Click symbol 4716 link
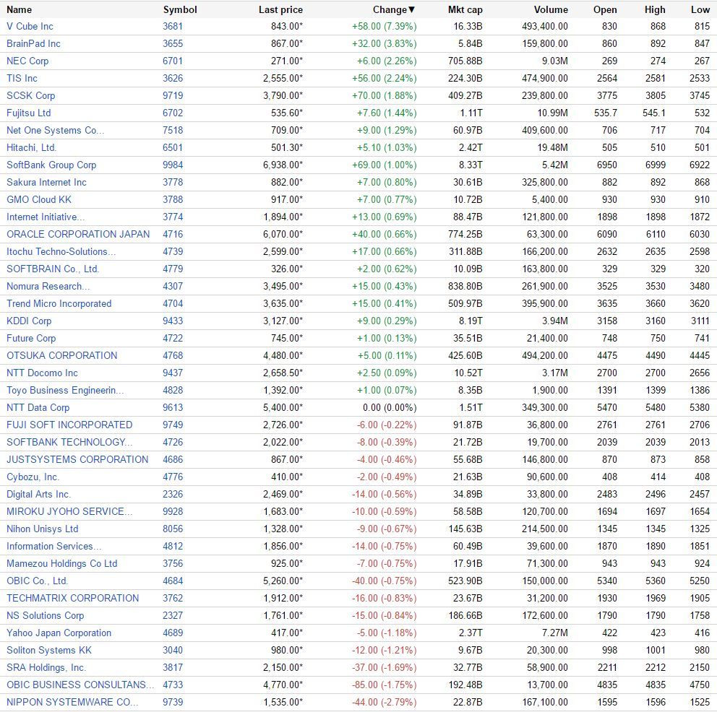 click(x=173, y=235)
